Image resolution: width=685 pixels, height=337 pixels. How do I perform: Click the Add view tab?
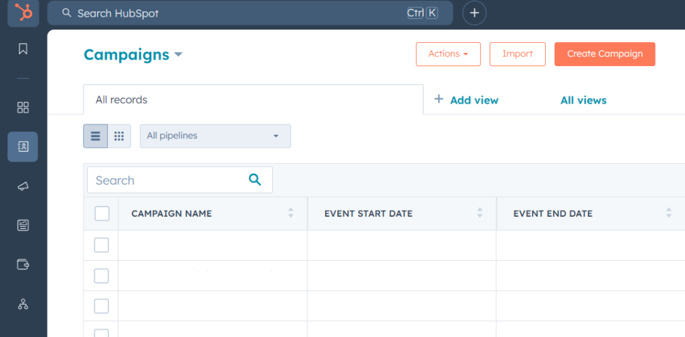tap(466, 100)
